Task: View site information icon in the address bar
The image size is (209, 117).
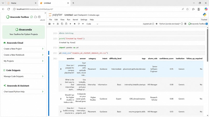Action: tap(14, 9)
